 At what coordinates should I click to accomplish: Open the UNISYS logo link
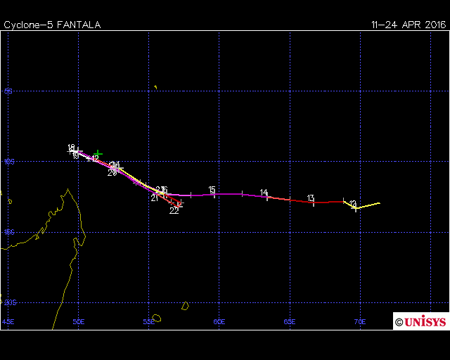pyautogui.click(x=421, y=321)
